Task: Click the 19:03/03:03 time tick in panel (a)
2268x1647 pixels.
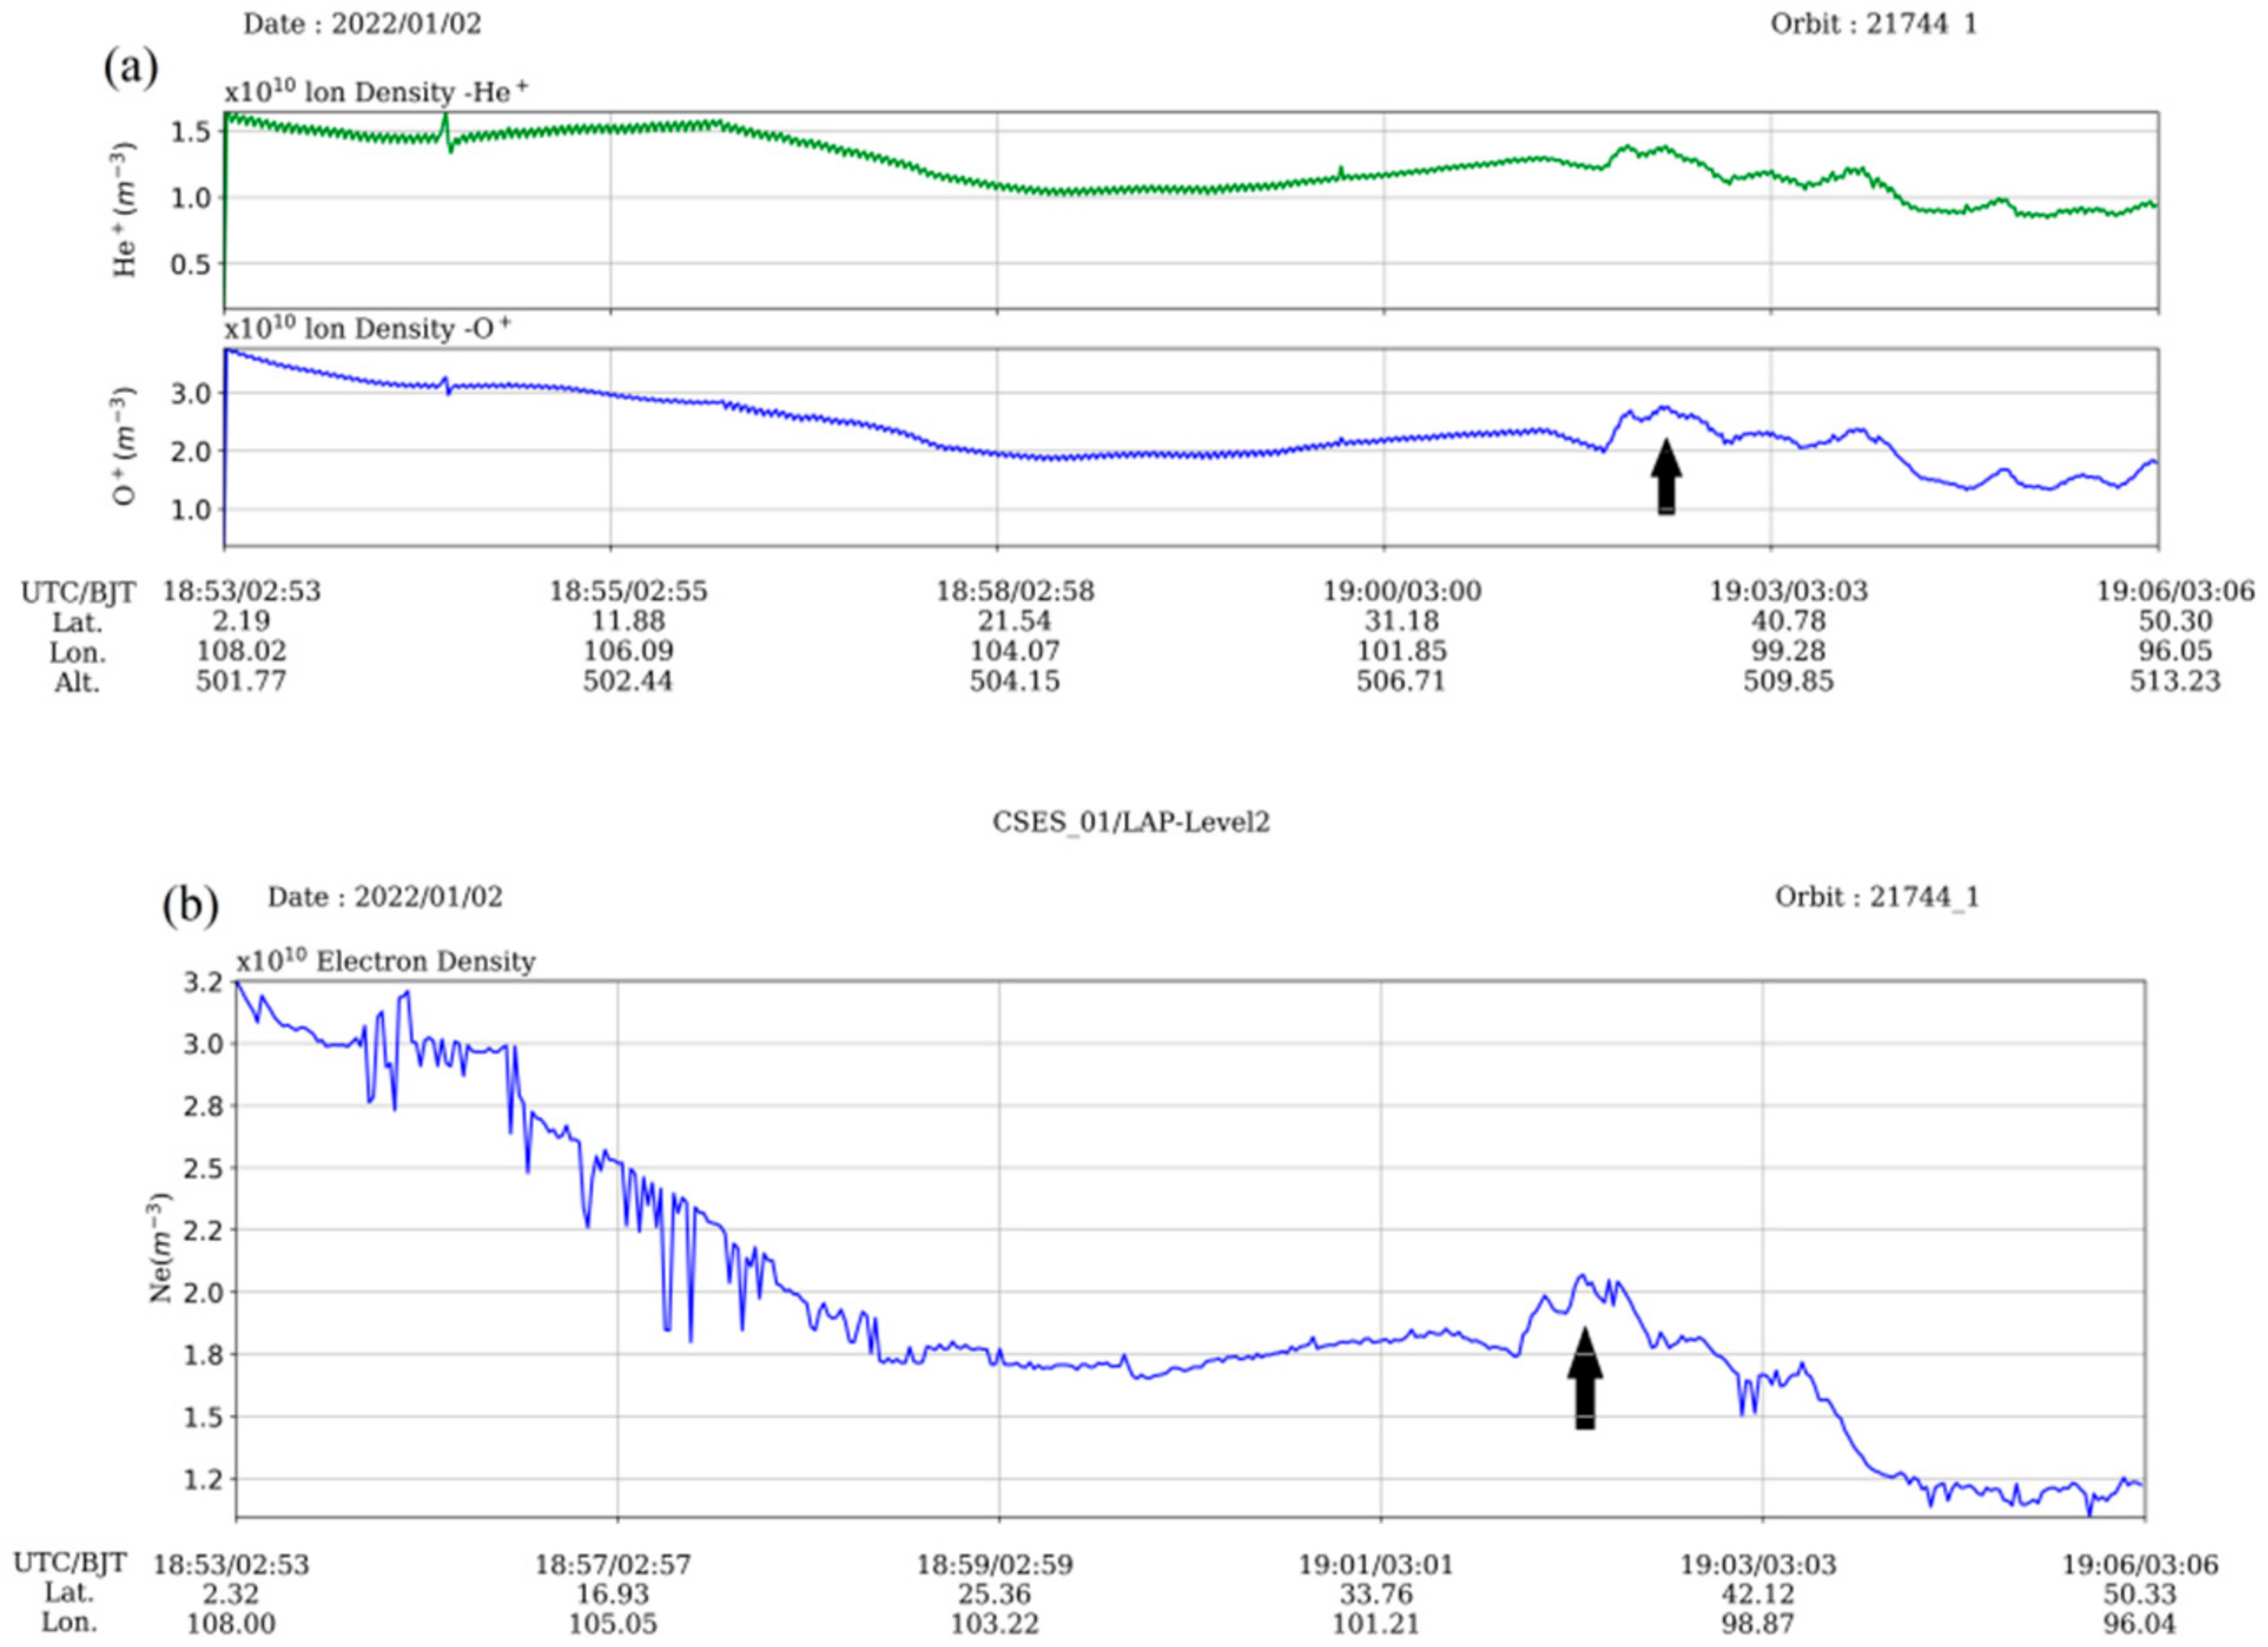Action: coord(1788,591)
